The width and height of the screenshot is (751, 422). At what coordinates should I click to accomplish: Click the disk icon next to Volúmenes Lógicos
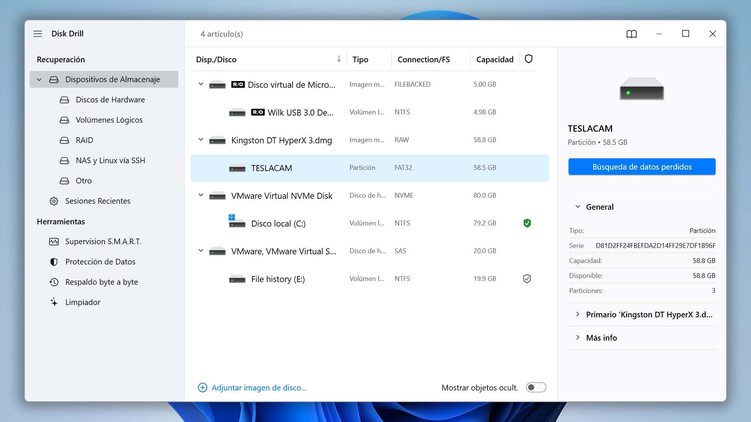(x=65, y=120)
